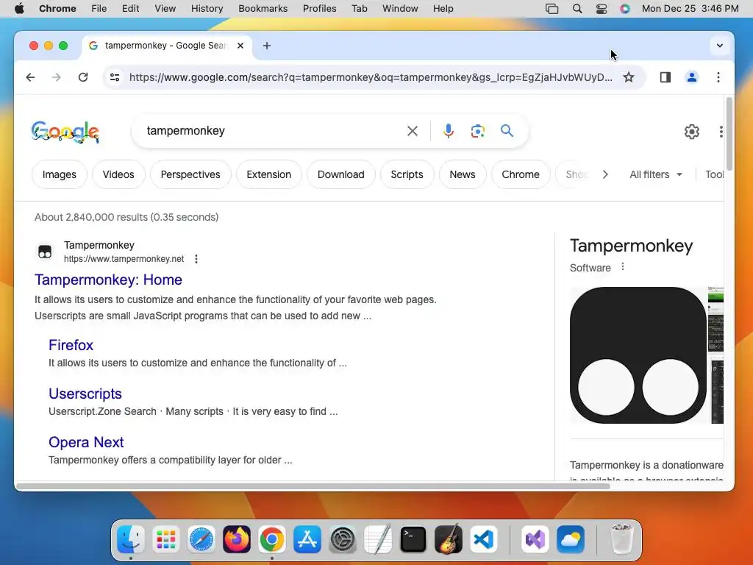Image resolution: width=753 pixels, height=565 pixels.
Task: Open the Tools option
Action: (714, 174)
